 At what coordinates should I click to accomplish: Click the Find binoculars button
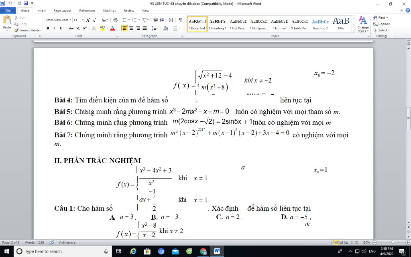380,18
